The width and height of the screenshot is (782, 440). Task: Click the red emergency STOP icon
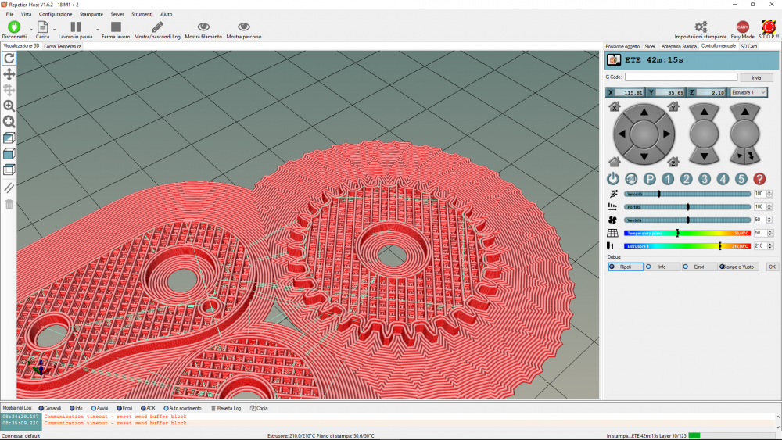[x=769, y=27]
